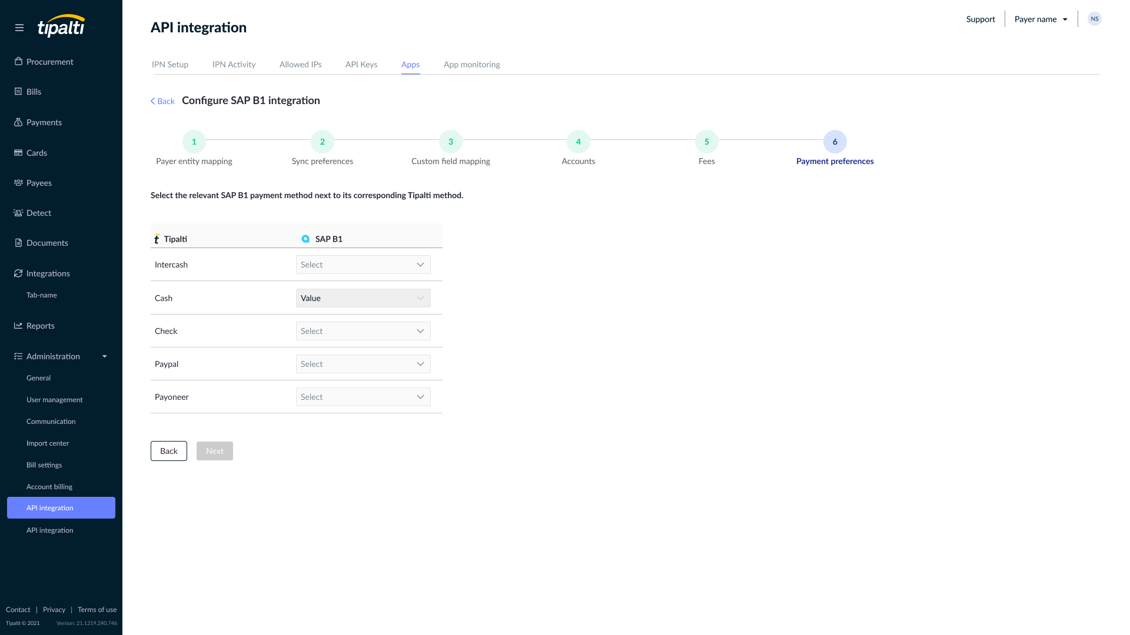Click the outlined Back button
Screen dimensions: 1130x635
click(x=169, y=451)
